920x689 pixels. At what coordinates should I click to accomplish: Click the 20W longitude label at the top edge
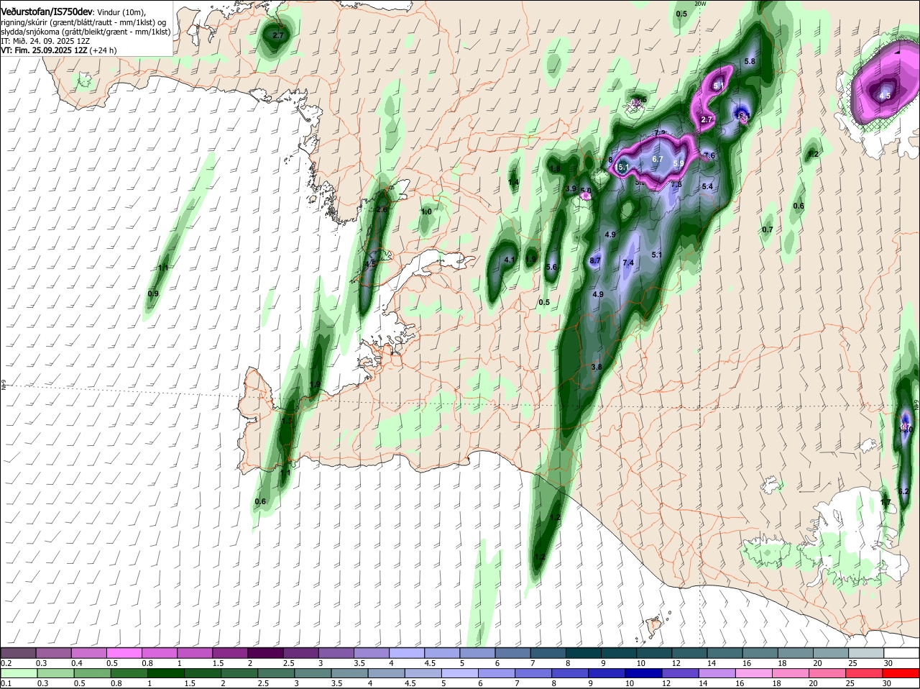[x=701, y=4]
